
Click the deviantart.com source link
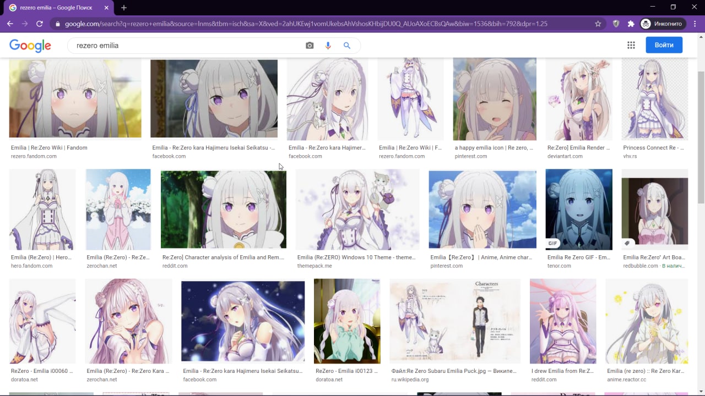coord(565,156)
